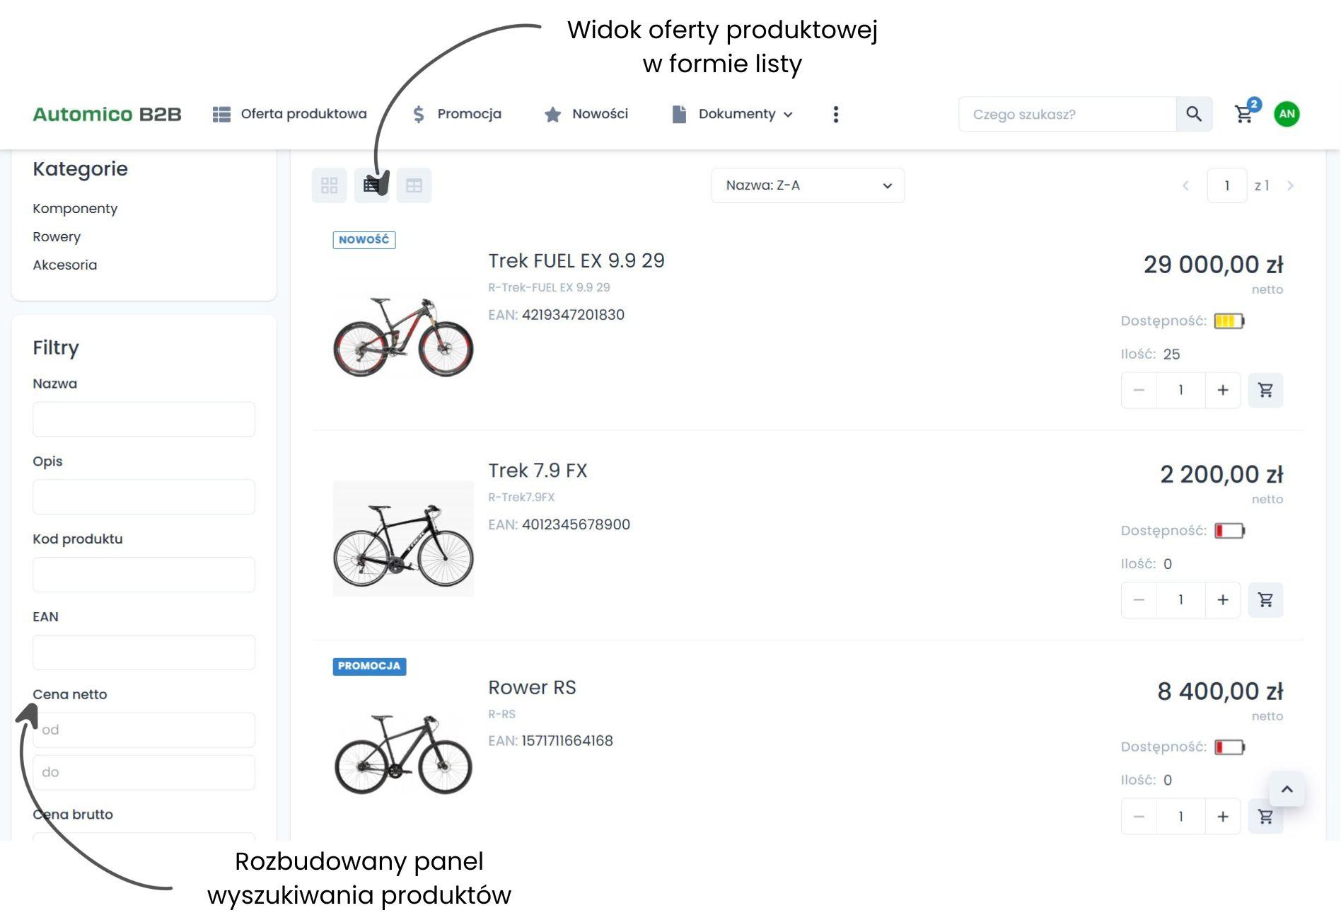The height and width of the screenshot is (920, 1341).
Task: Increase quantity for Trek FUEL EX 9.9 29
Action: [1222, 390]
